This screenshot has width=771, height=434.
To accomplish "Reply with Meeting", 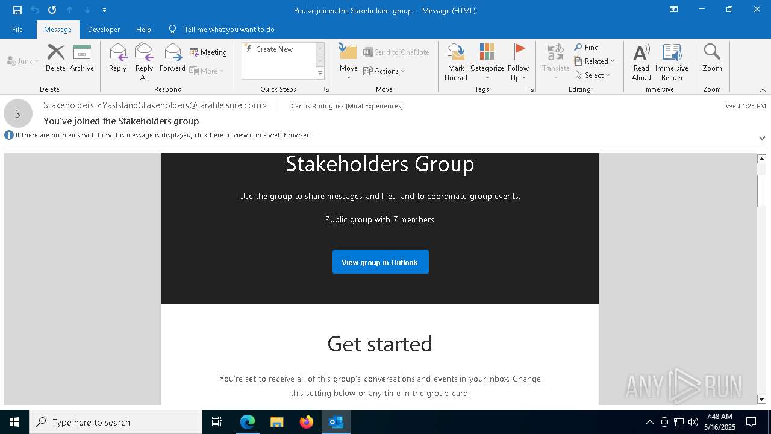I will (208, 52).
